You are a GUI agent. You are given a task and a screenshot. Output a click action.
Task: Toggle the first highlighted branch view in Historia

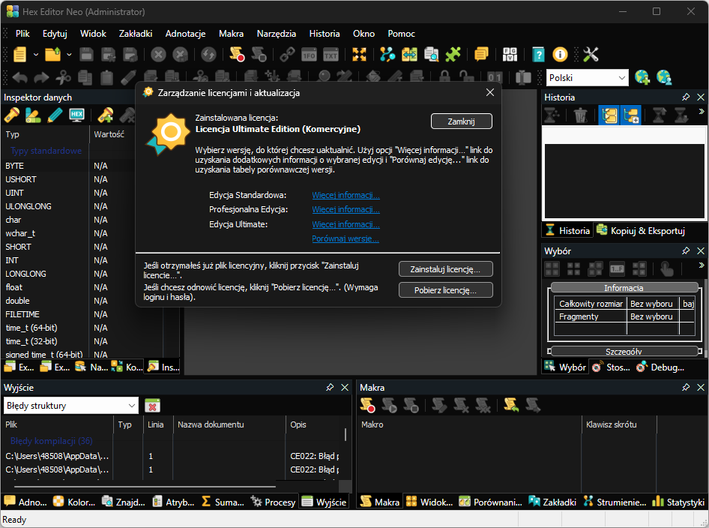coord(609,115)
